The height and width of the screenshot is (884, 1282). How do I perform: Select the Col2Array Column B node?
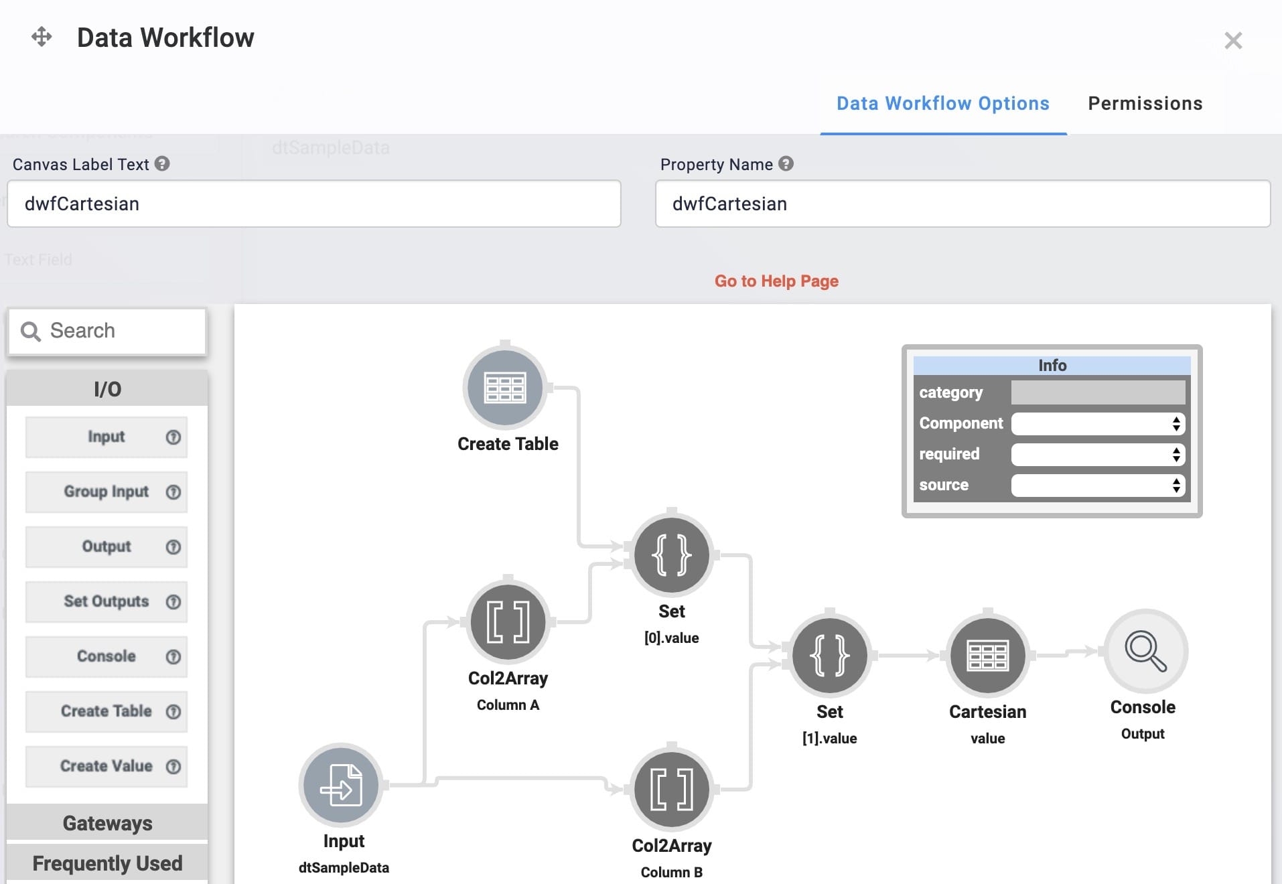tap(671, 789)
